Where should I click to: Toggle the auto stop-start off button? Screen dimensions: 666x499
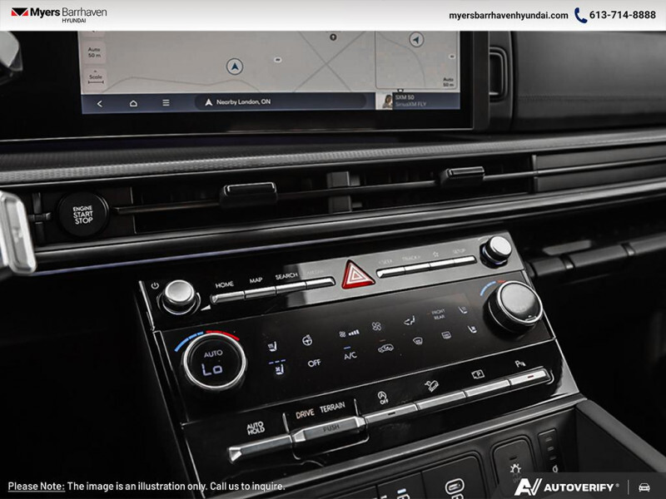point(381,397)
